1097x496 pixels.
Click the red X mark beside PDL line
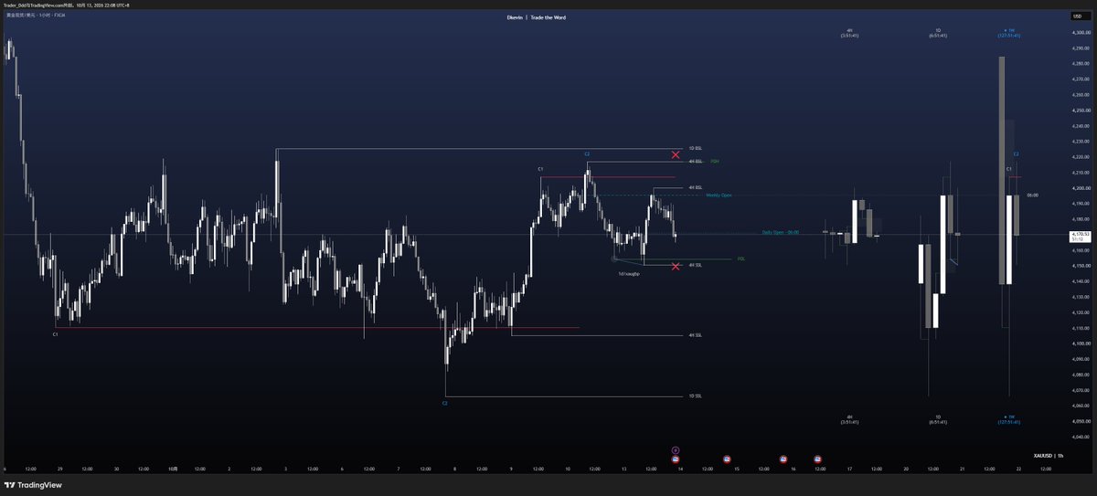[x=676, y=266]
